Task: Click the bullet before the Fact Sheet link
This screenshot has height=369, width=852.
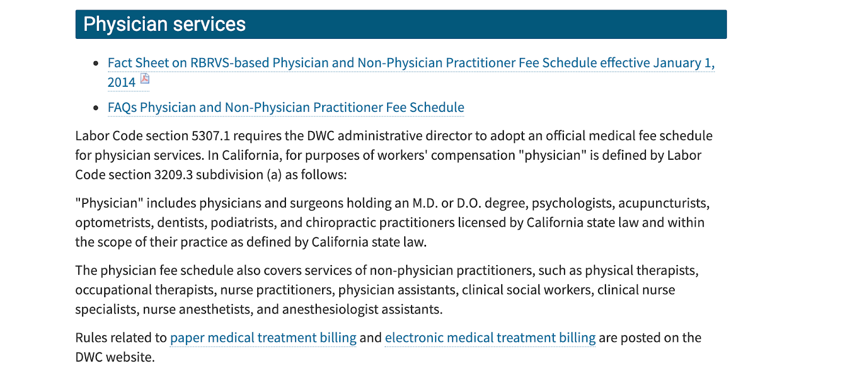Action: pos(96,63)
